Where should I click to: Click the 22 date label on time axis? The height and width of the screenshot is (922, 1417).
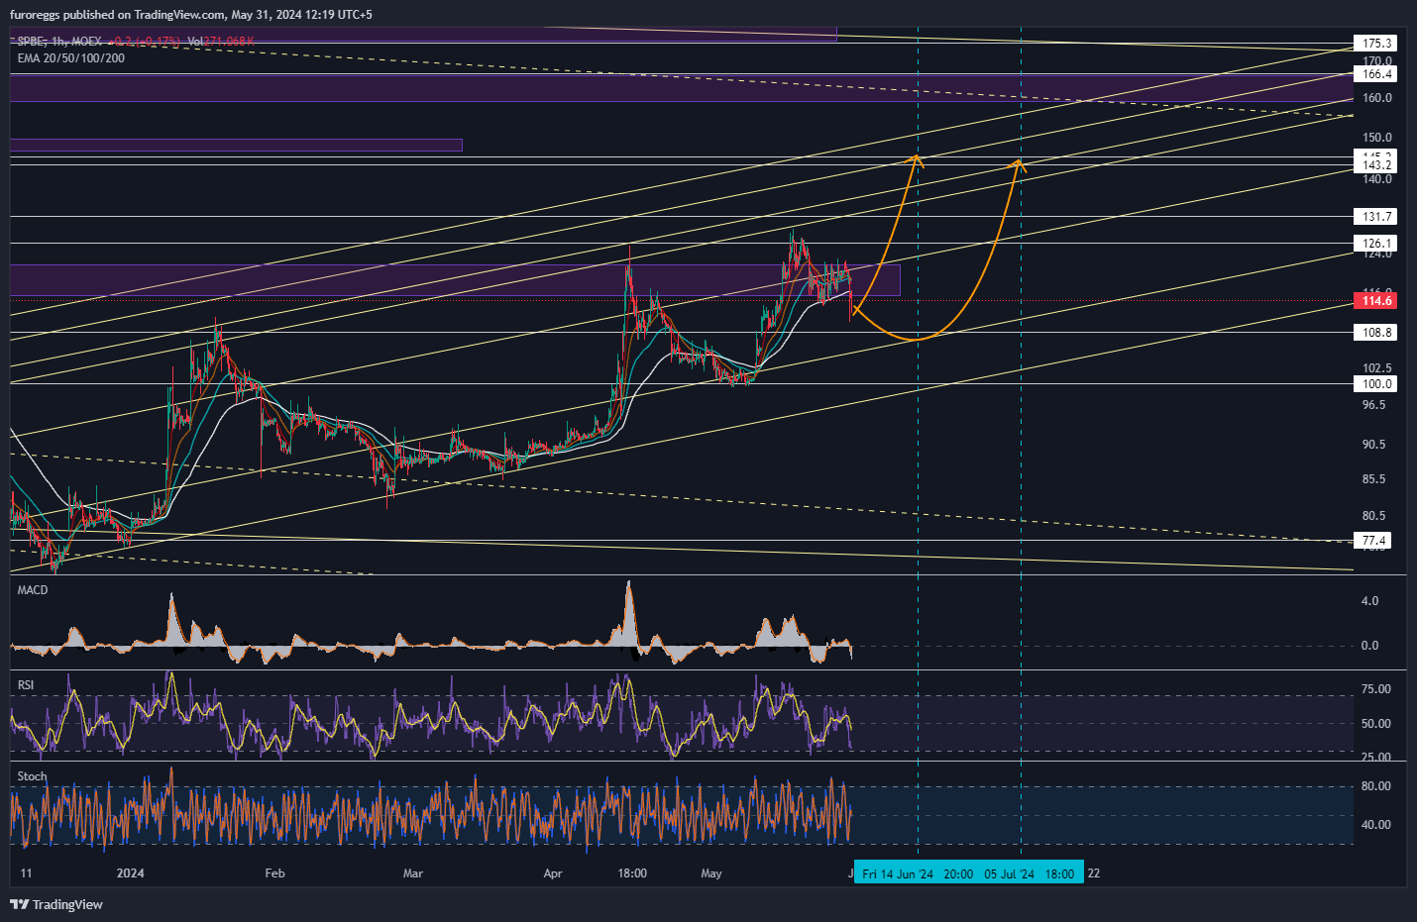pos(1094,873)
